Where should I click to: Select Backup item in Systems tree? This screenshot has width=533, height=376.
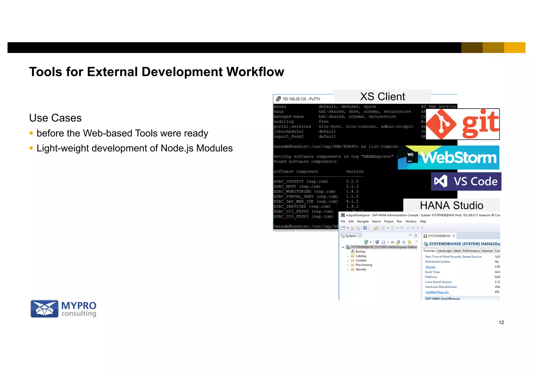click(358, 252)
